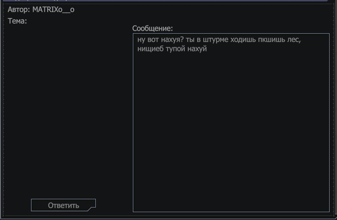This screenshot has width=337, height=220.
Task: Click the Ответить reply button
Action: pos(63,205)
